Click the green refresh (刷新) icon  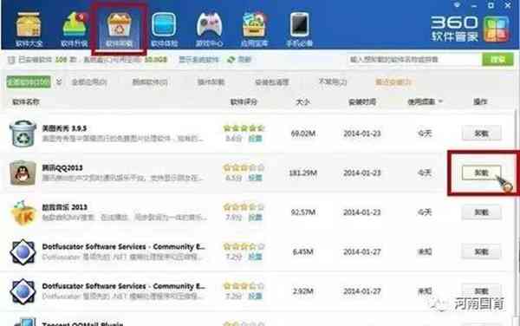(231, 60)
